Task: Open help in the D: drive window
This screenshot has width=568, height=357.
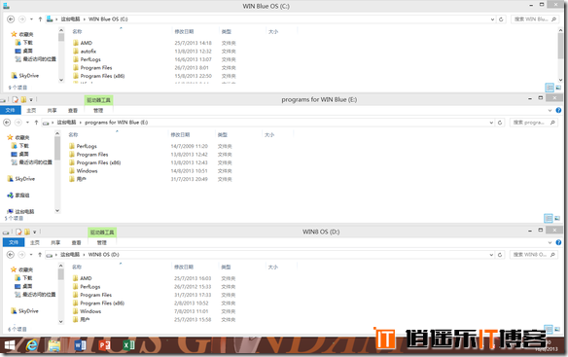Action: coord(558,242)
